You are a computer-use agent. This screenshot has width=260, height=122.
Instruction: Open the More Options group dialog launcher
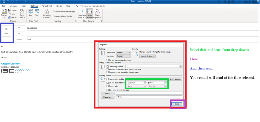coord(101,21)
